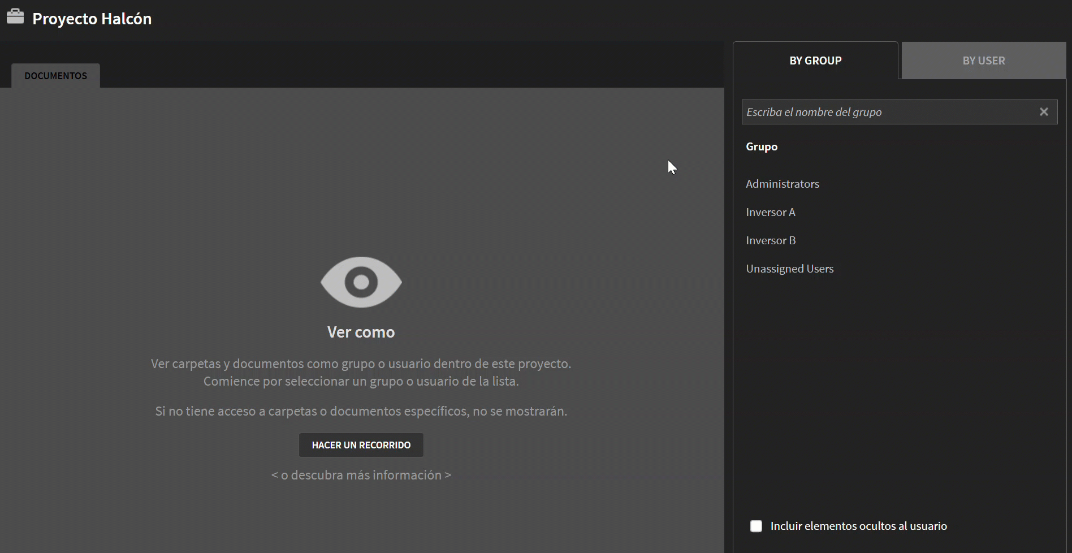Viewport: 1072px width, 553px height.
Task: Click the HACER UN RECORRIDO button
Action: click(x=361, y=445)
